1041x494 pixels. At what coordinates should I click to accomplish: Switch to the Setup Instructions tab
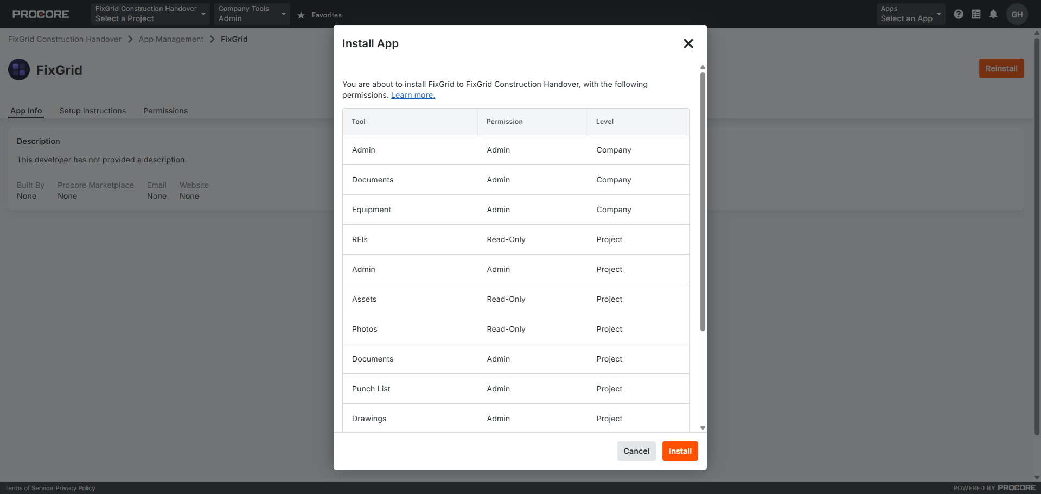pyautogui.click(x=92, y=111)
